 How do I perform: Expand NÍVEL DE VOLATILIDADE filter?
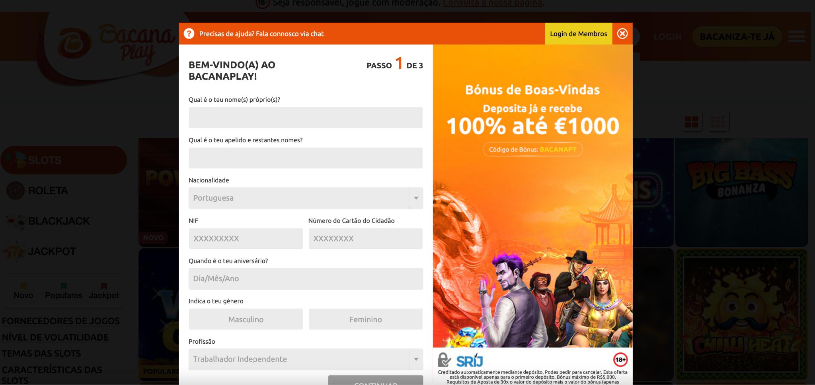point(55,337)
